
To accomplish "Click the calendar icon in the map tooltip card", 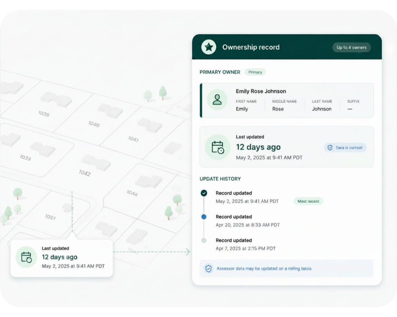I will (x=26, y=257).
